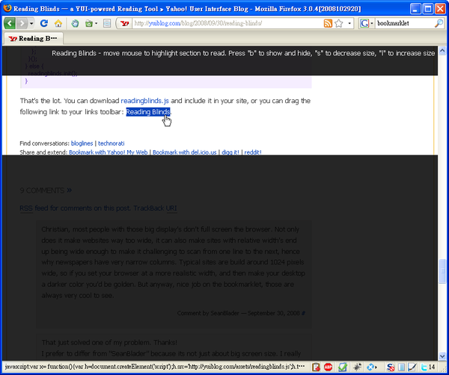The height and width of the screenshot is (375, 449).
Task: Run search with the magnifying glass icon
Action: pyautogui.click(x=439, y=23)
